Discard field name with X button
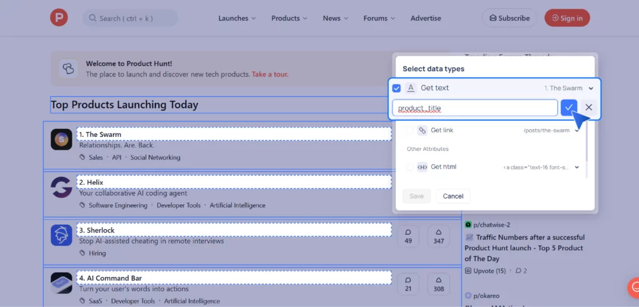 coord(588,107)
